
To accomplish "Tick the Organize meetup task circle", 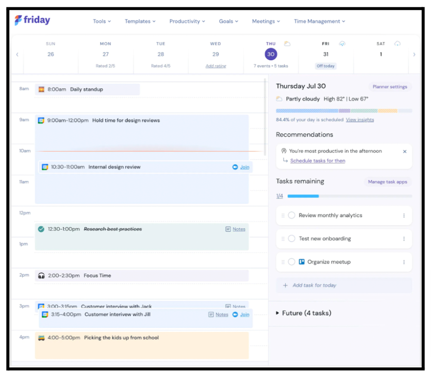I will pos(292,262).
